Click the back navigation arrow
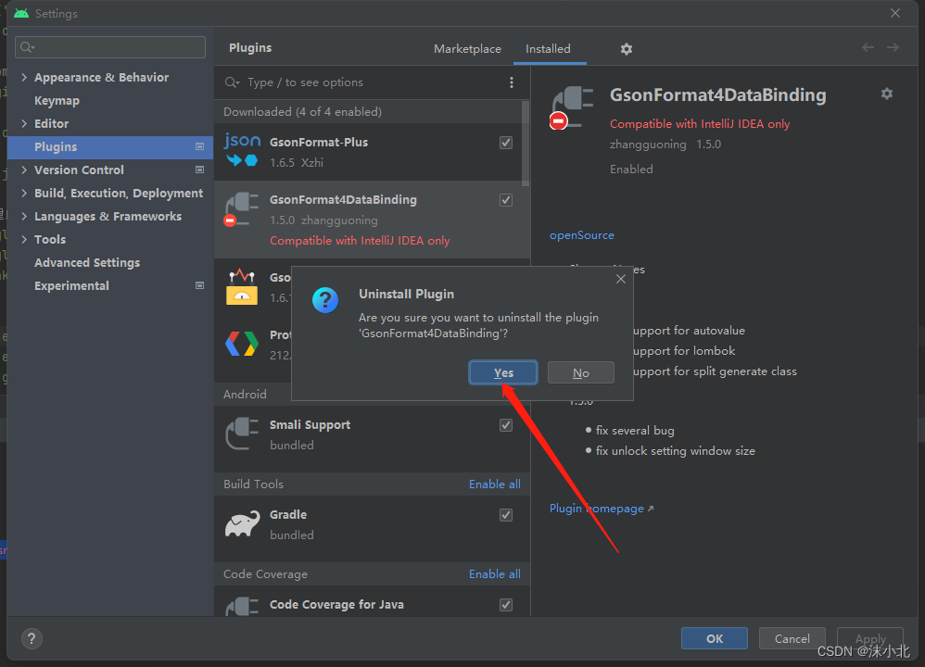This screenshot has height=667, width=925. [x=868, y=47]
